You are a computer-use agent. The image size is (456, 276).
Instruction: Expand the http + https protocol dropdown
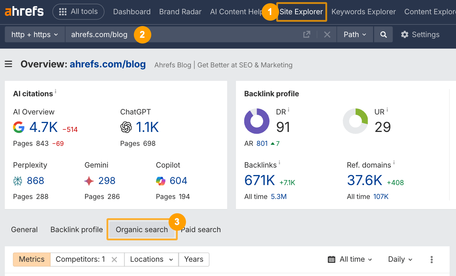(x=35, y=35)
